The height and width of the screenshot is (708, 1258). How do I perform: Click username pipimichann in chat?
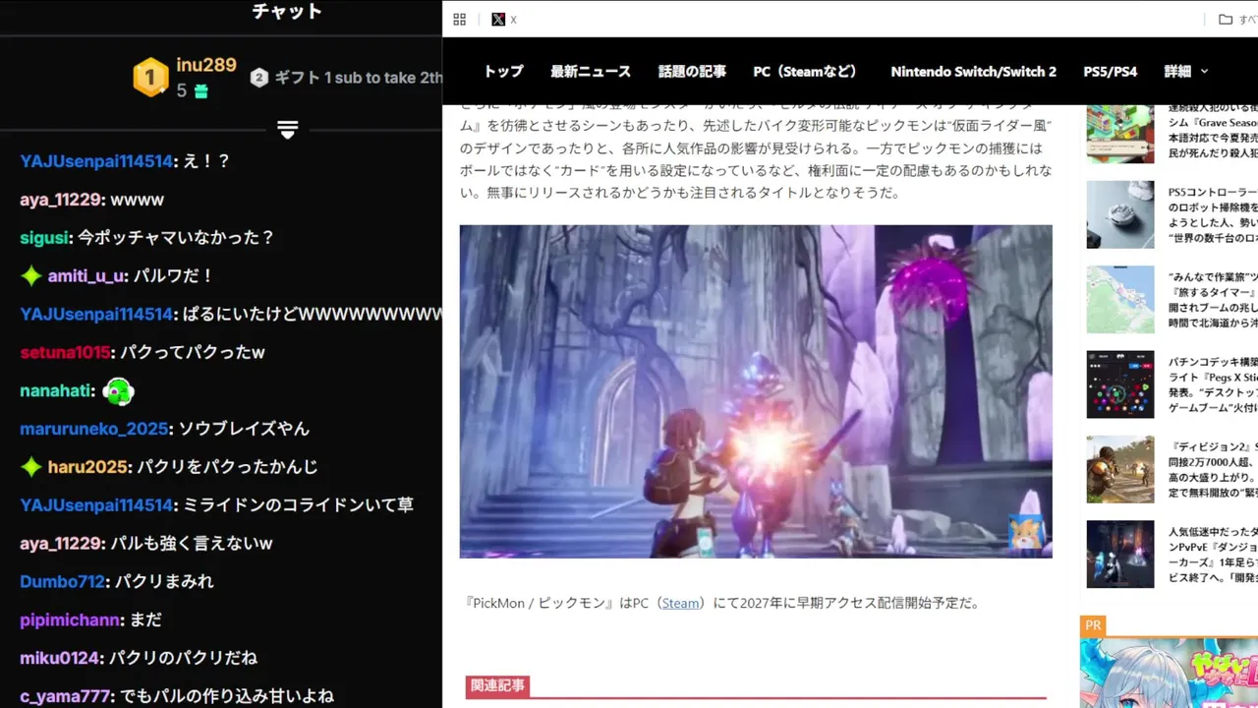pyautogui.click(x=71, y=620)
